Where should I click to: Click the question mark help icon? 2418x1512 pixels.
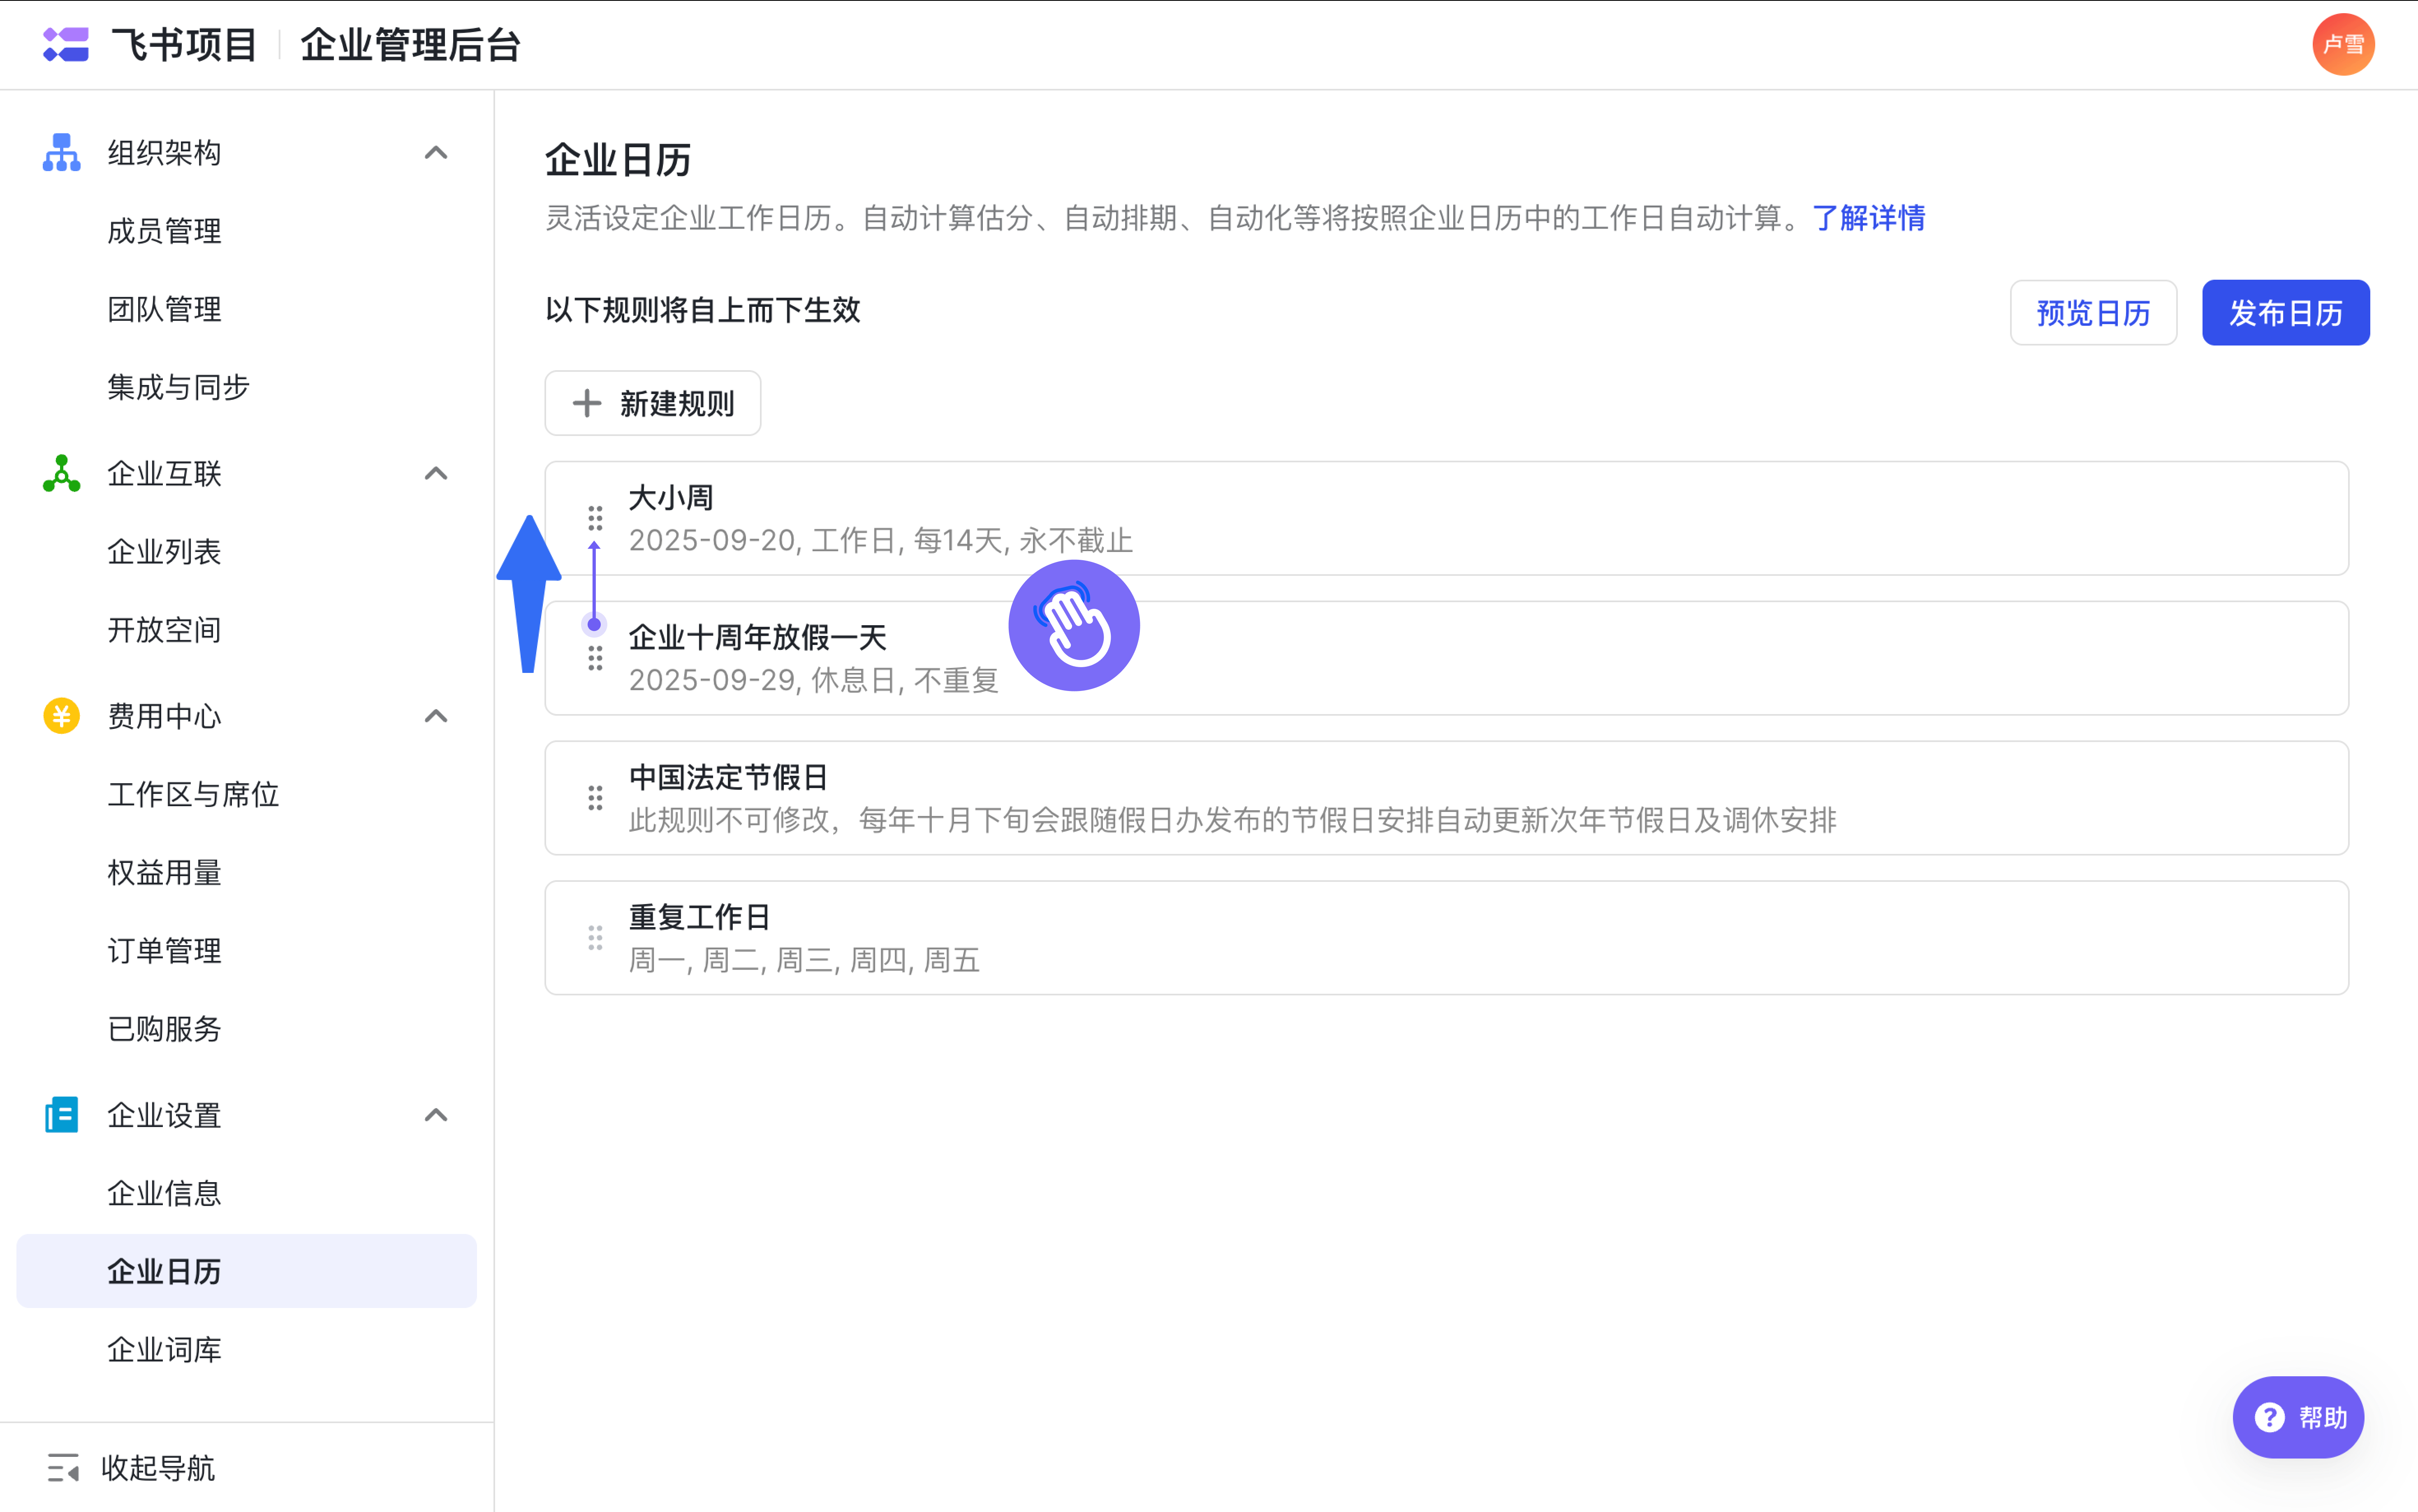2269,1417
